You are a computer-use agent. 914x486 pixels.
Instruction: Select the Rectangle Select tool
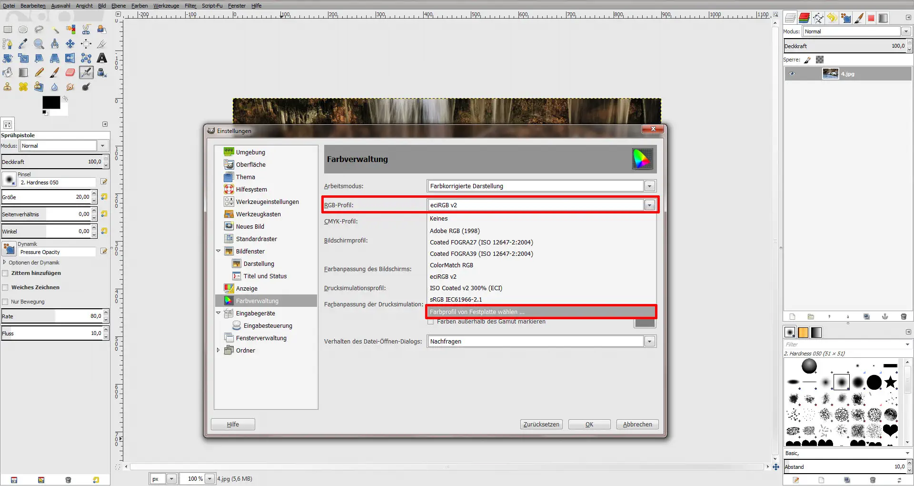pos(8,29)
